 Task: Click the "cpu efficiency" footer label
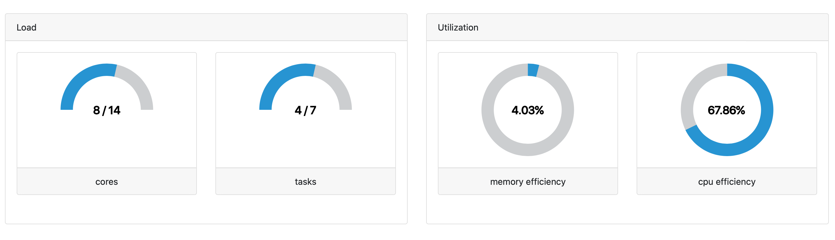pos(726,182)
